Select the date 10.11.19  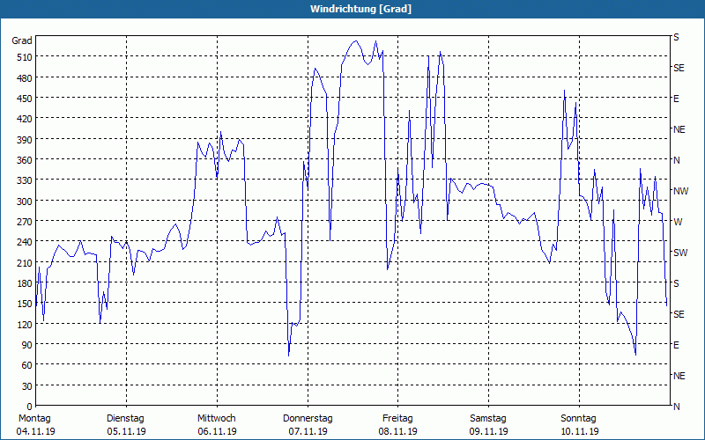579,431
